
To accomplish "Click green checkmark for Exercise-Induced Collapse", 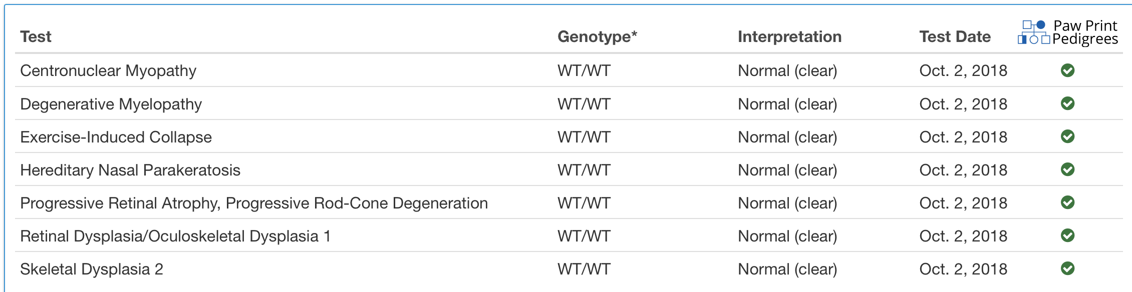I will point(1067,136).
